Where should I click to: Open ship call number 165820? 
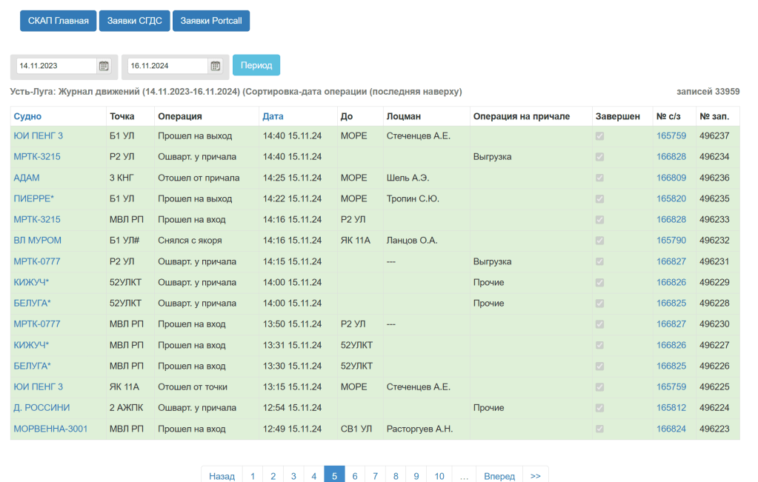click(x=671, y=198)
